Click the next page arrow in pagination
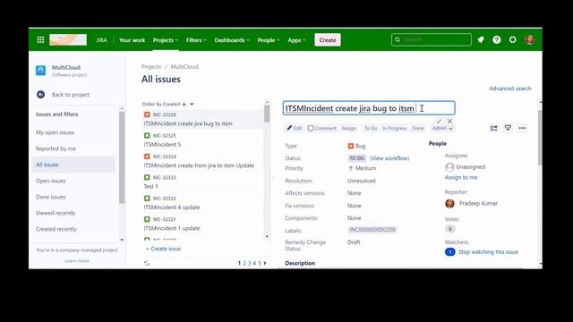 265,263
